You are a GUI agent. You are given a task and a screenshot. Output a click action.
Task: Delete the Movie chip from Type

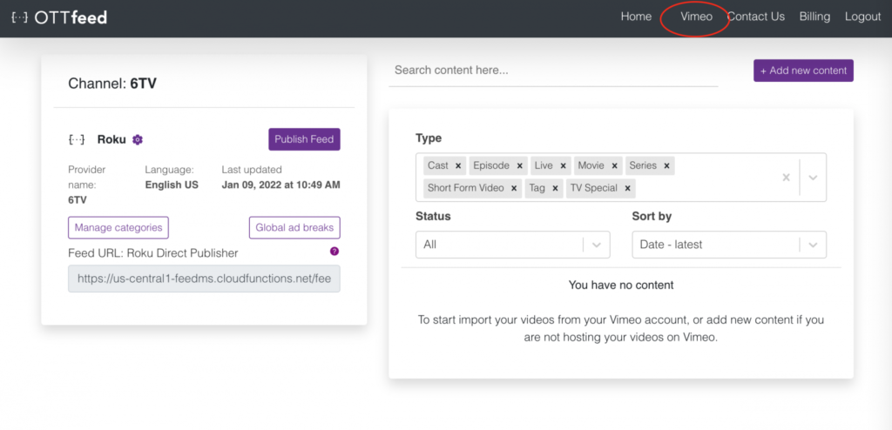(x=615, y=165)
